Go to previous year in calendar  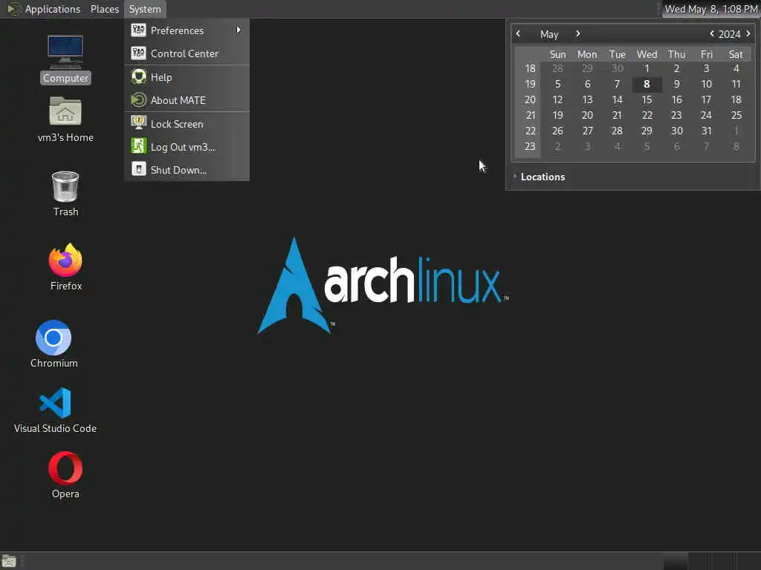pyautogui.click(x=711, y=33)
